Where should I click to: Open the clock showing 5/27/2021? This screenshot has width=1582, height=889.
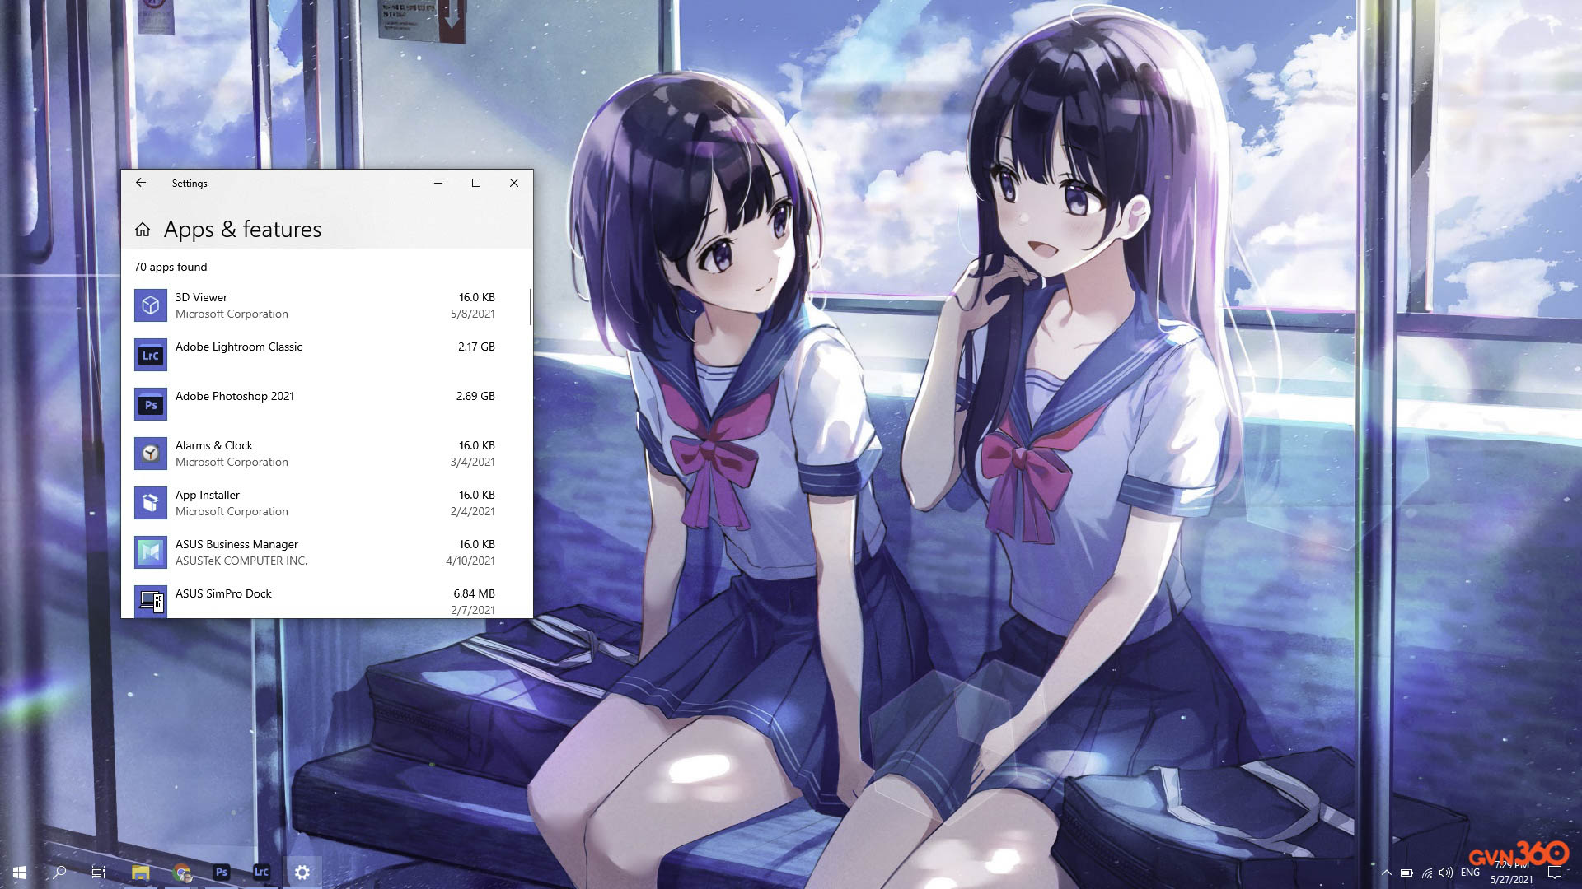(1511, 873)
